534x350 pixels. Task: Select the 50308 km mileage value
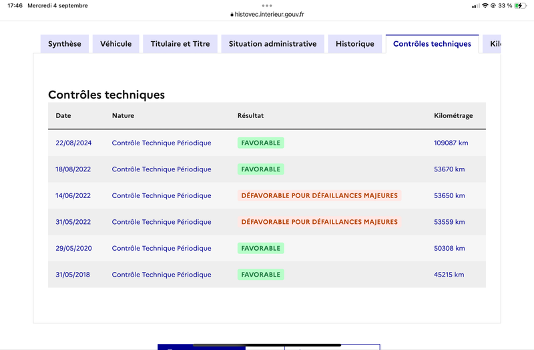click(x=449, y=248)
